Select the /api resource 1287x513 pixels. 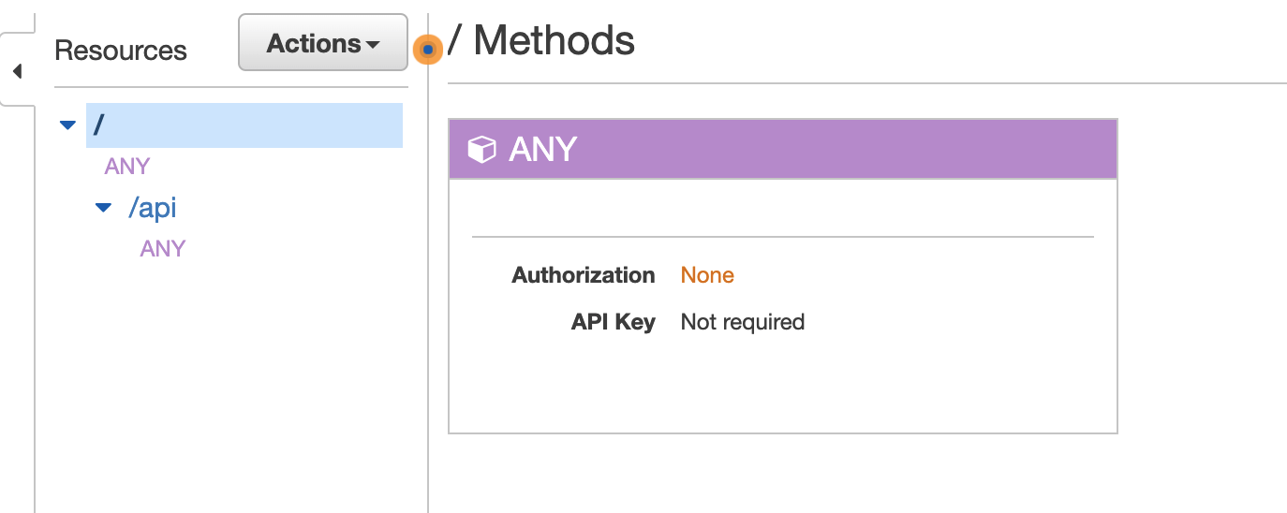153,208
